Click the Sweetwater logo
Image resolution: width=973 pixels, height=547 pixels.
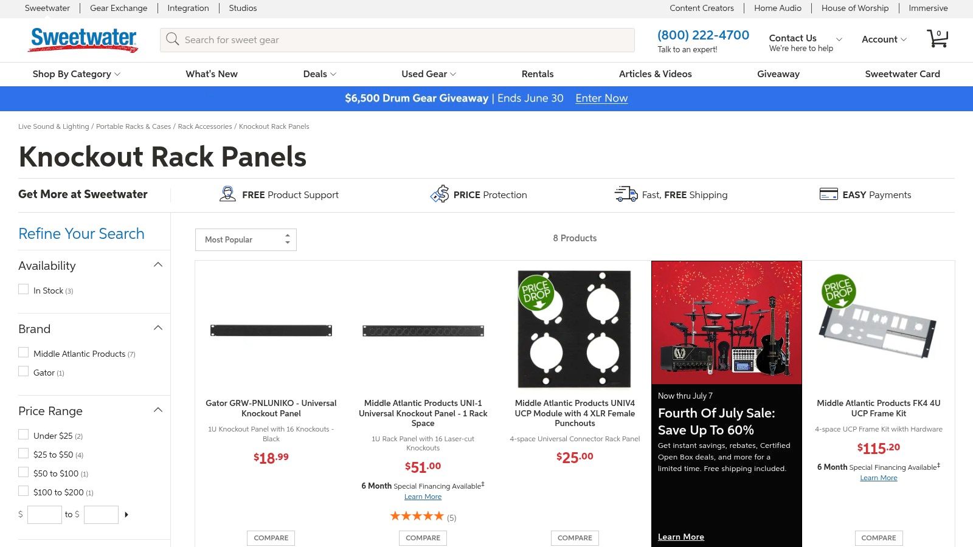[x=83, y=40]
